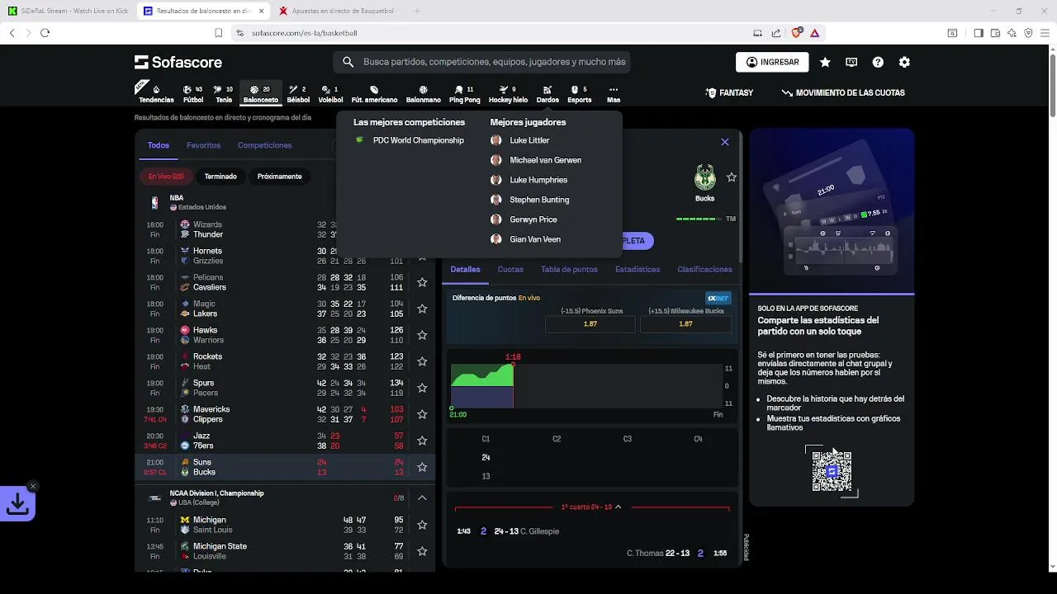Open help question mark icon

[878, 62]
